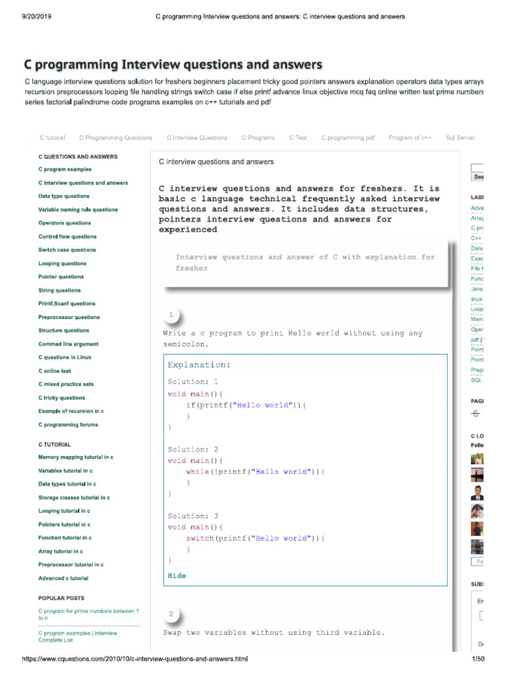The height and width of the screenshot is (675, 506).
Task: Open Pointer questions link
Action: pos(61,277)
